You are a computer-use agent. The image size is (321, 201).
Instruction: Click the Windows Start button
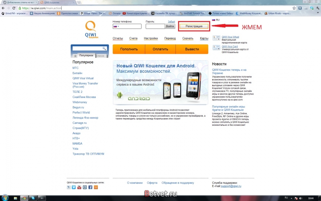tap(5, 198)
